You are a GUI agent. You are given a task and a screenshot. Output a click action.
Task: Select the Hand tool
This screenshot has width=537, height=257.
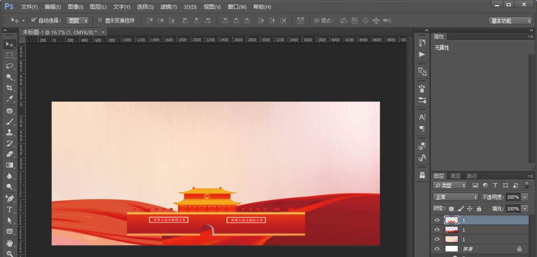pos(10,243)
